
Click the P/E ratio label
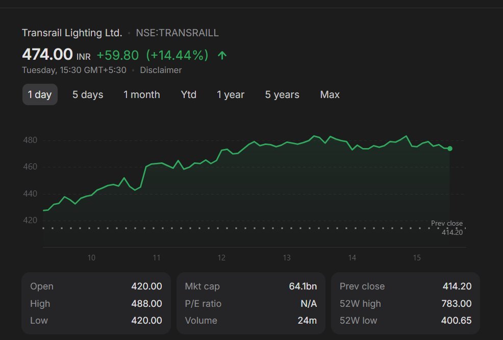coord(203,303)
